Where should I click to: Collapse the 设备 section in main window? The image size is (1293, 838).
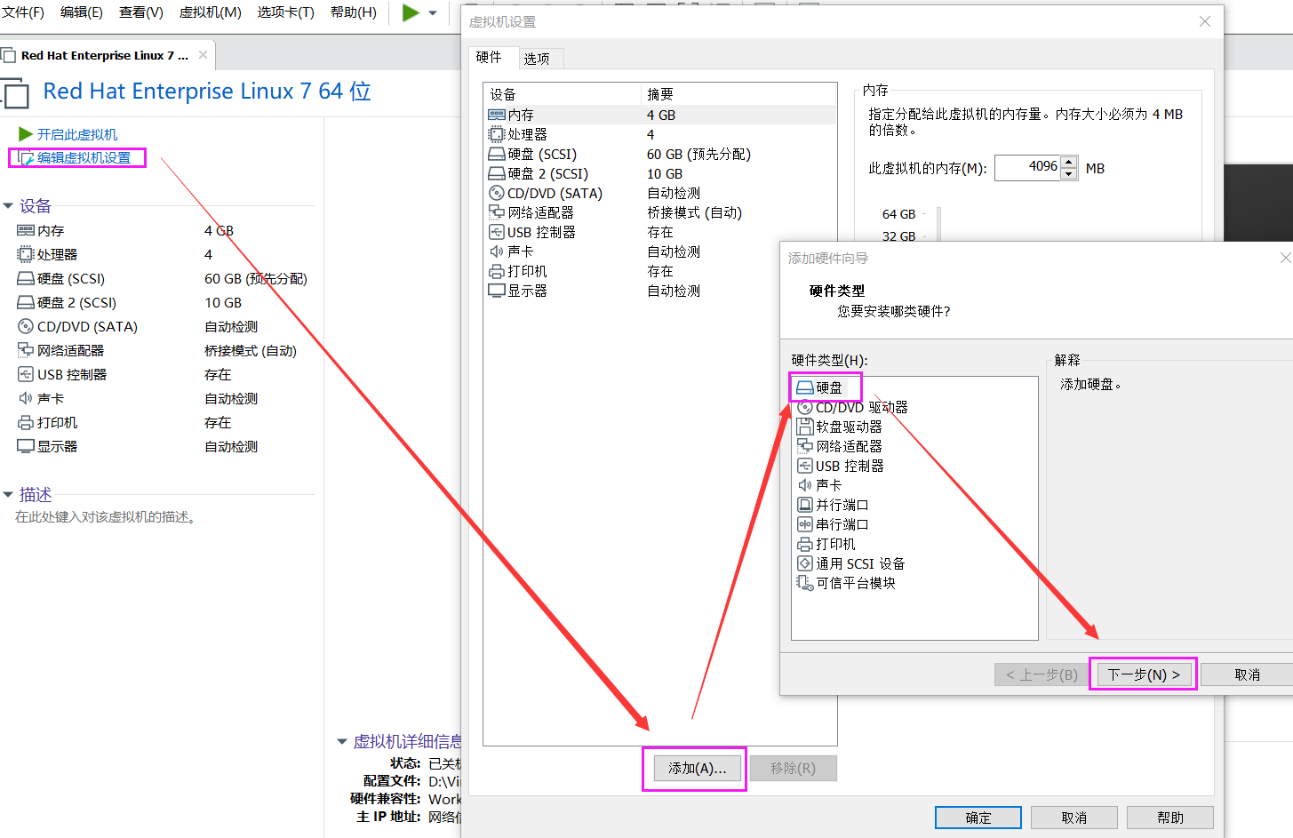(x=8, y=206)
